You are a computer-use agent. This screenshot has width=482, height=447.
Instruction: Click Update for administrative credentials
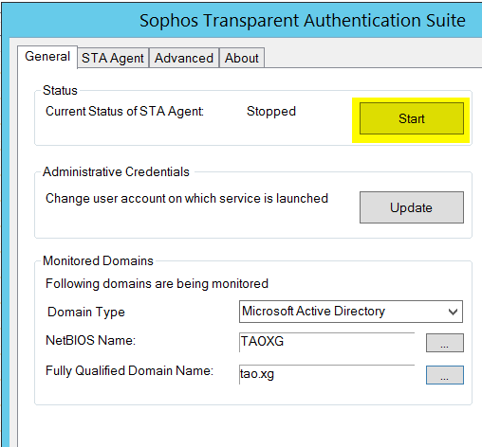coord(412,207)
